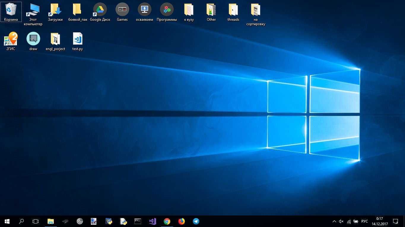
Task: Click the боевой_пак folder on desktop
Action: coord(78,12)
